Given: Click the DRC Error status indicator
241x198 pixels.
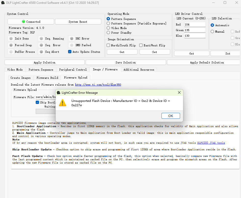Looking at the screenshot, I should 72,38.
